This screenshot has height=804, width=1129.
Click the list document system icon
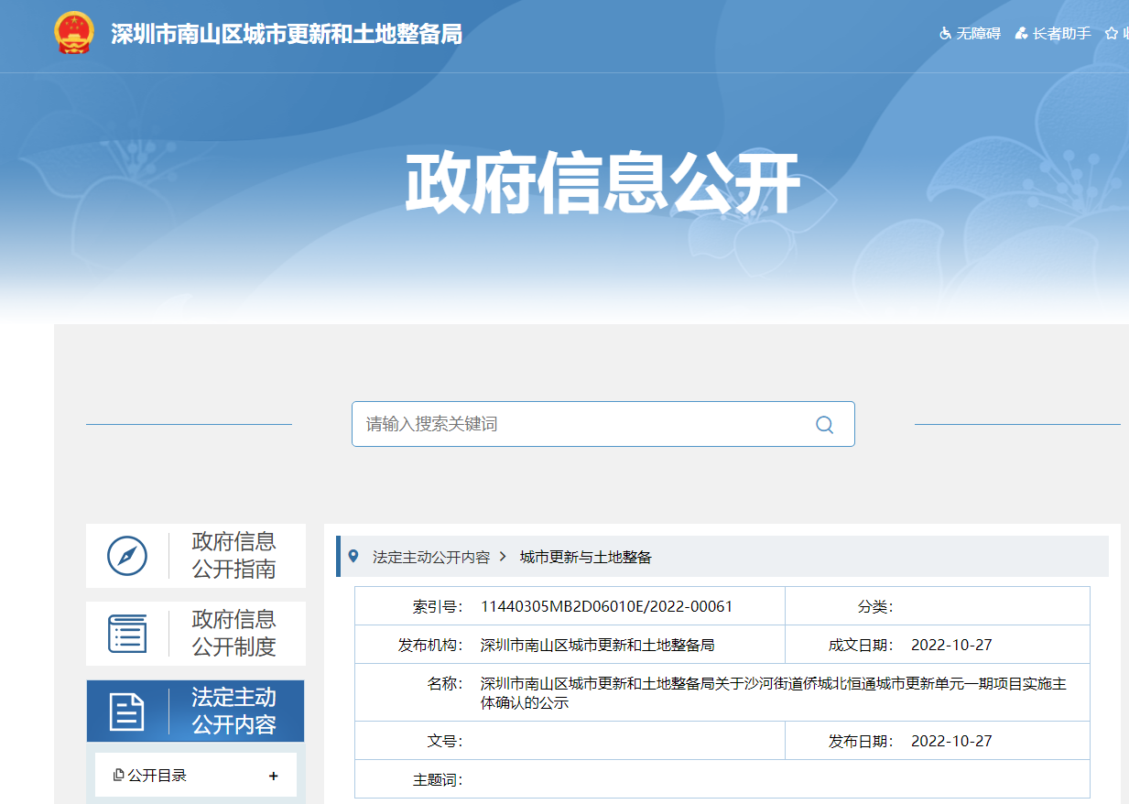(127, 634)
